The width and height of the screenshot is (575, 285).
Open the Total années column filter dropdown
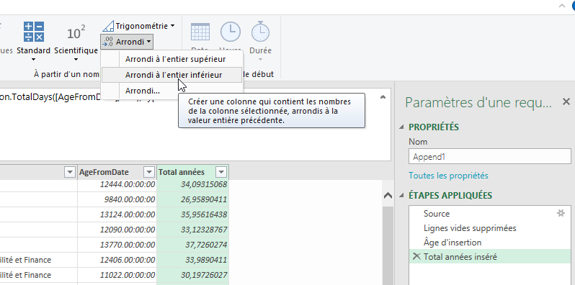pyautogui.click(x=221, y=172)
